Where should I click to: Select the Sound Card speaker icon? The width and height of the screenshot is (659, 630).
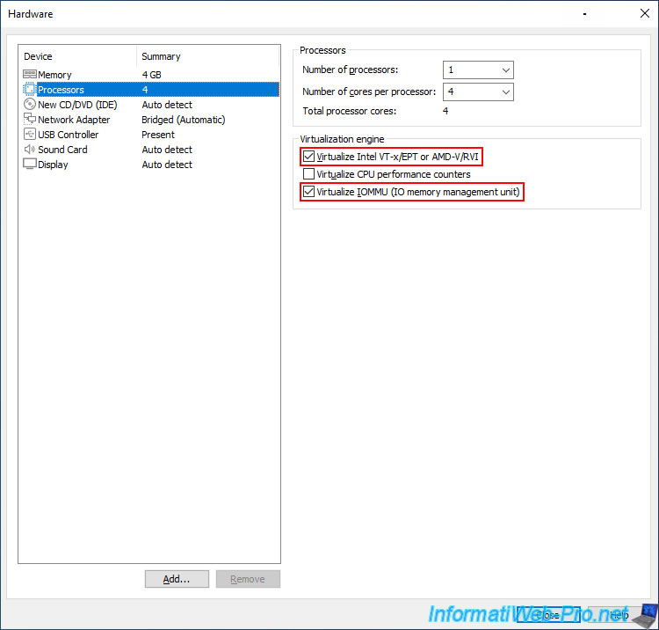coord(30,150)
